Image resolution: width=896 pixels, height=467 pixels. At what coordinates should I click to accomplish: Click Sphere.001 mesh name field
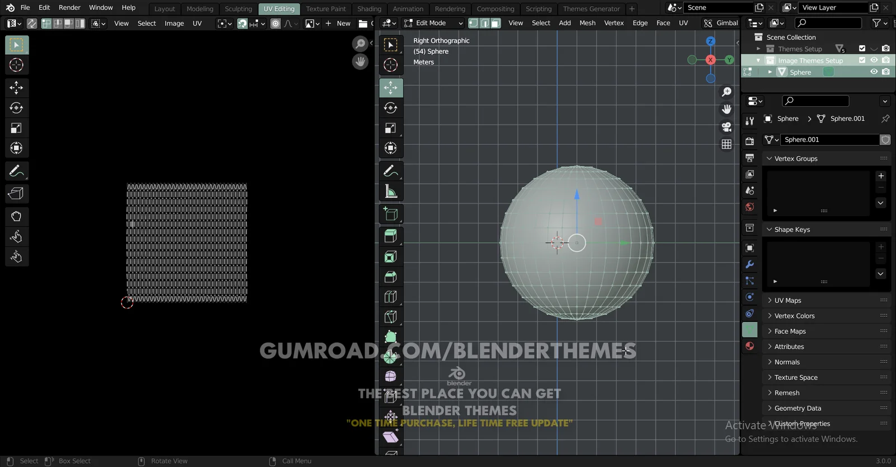pyautogui.click(x=830, y=140)
